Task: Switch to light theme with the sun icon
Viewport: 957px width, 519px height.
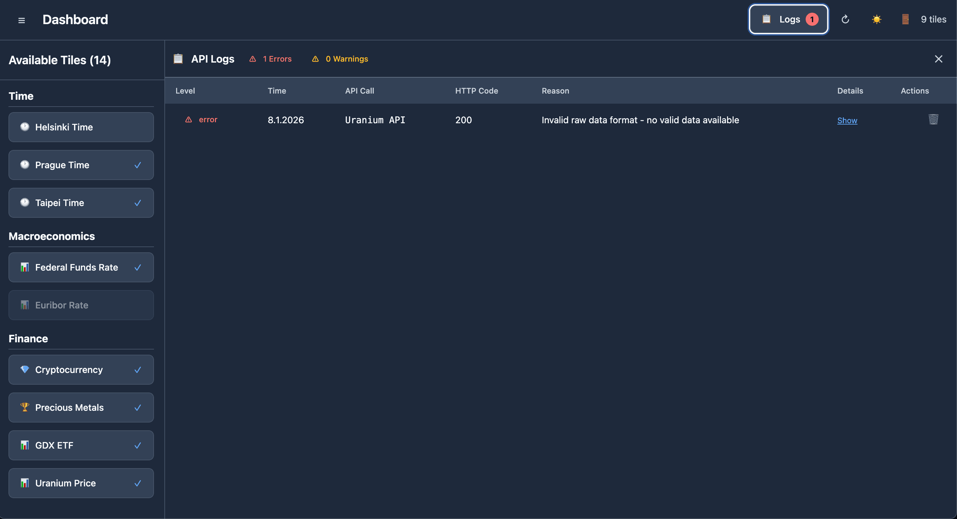Action: click(877, 19)
